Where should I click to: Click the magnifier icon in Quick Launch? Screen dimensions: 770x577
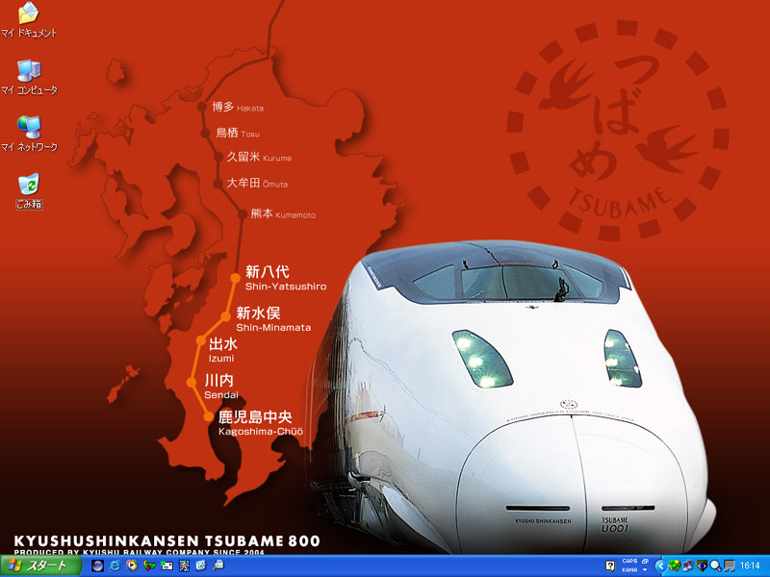(218, 565)
